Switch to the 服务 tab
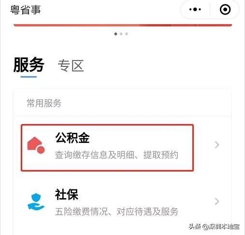This screenshot has height=235, width=245. (29, 64)
